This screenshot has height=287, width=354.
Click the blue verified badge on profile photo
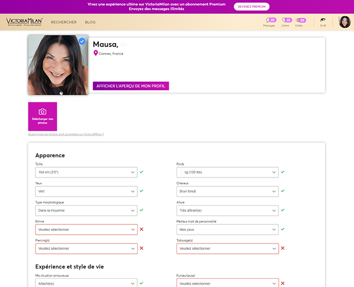[82, 41]
